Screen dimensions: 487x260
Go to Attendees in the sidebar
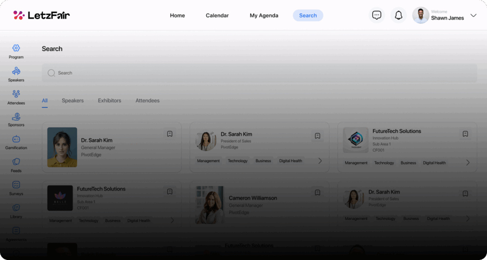click(16, 97)
